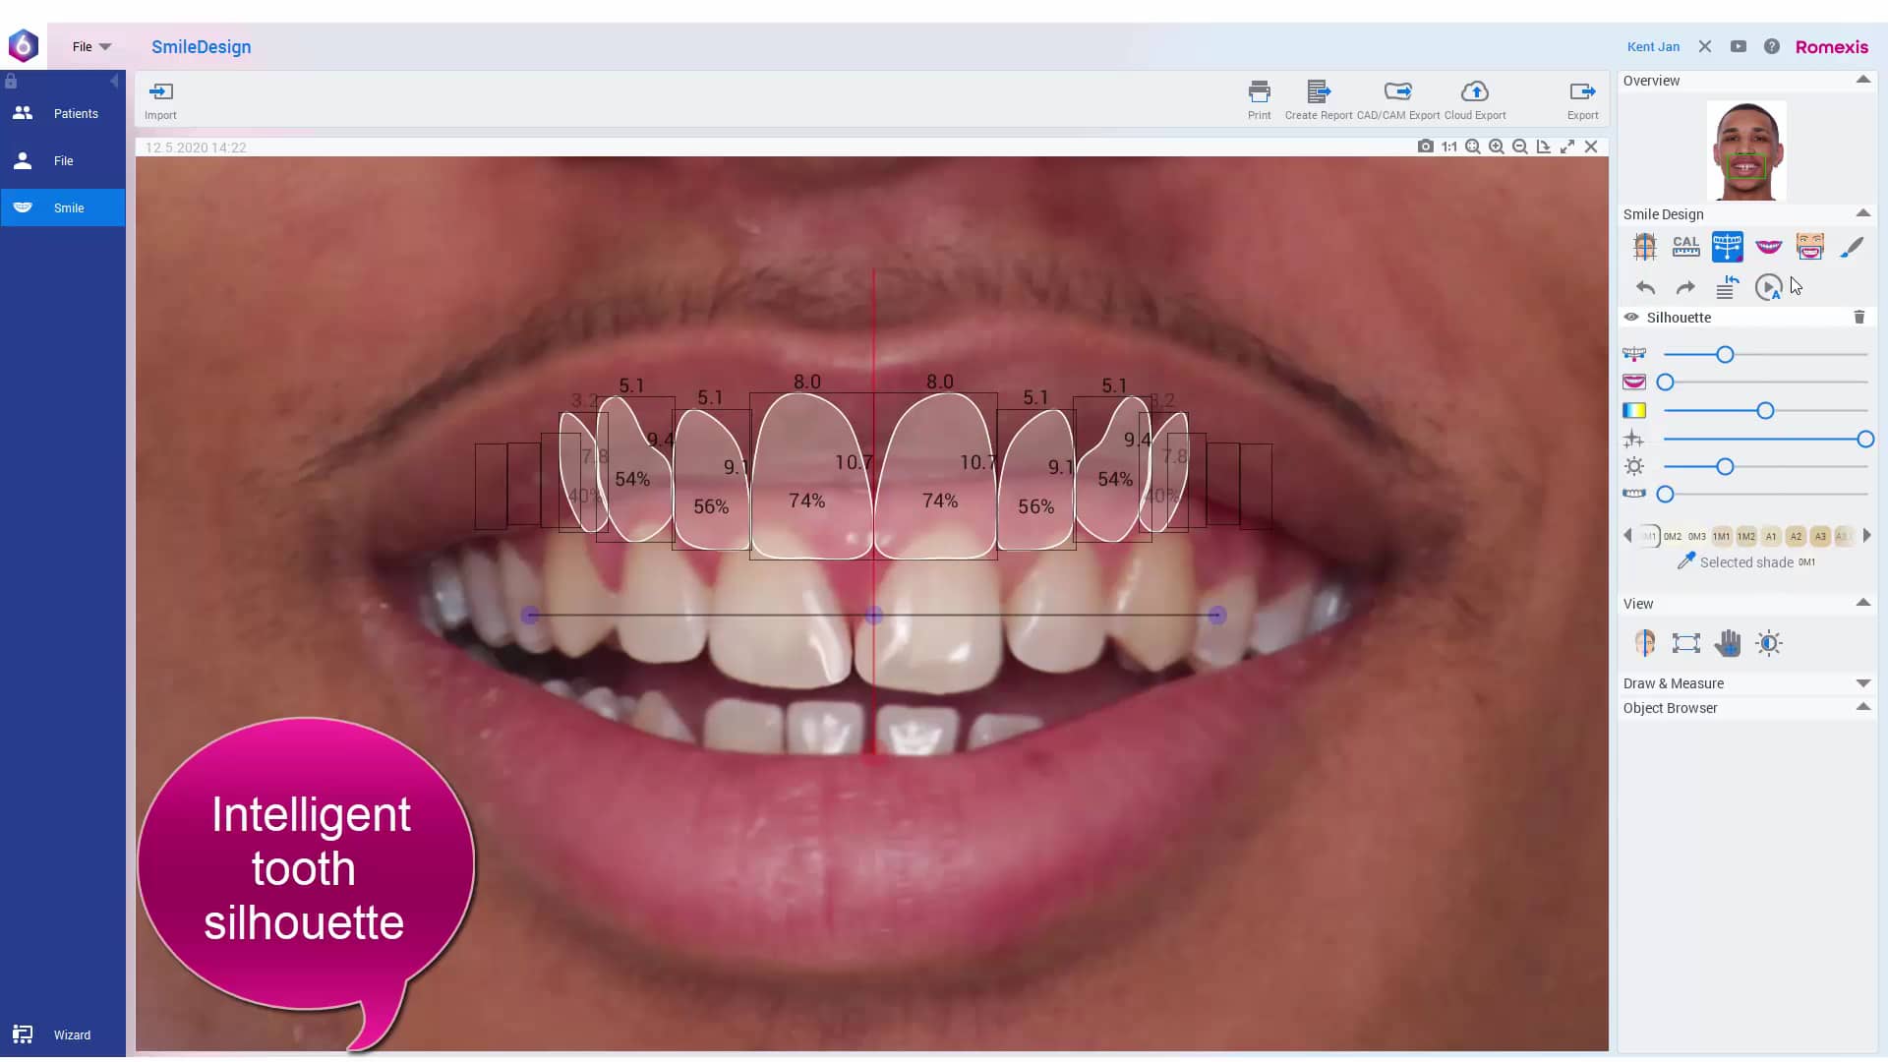Choose the face crop tool
This screenshot has height=1062, width=1888.
click(x=1810, y=246)
